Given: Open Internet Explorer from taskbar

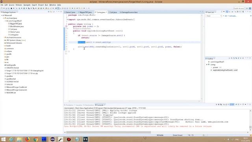Looking at the screenshot, I should tap(11, 139).
